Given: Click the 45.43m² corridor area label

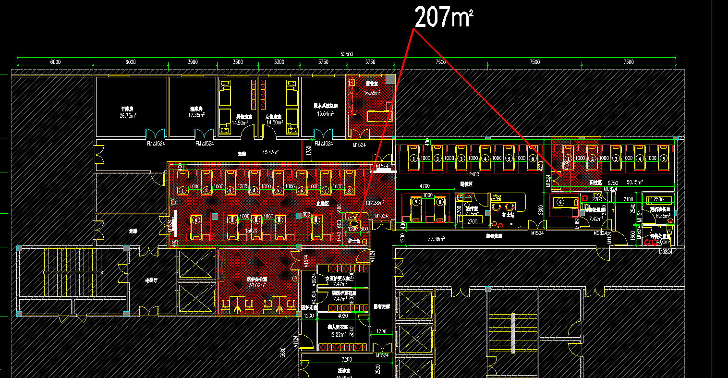Looking at the screenshot, I should point(271,152).
